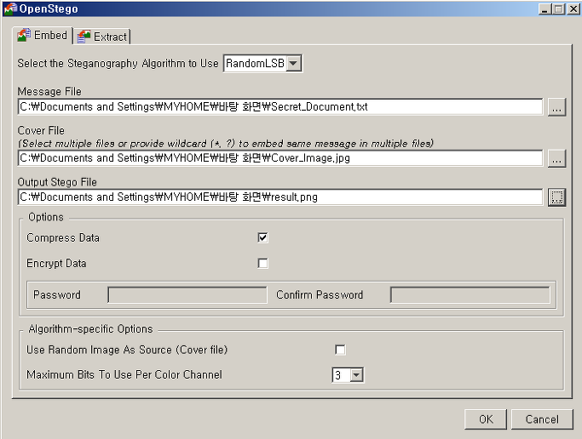Click the OK button
The height and width of the screenshot is (439, 582).
pos(486,419)
